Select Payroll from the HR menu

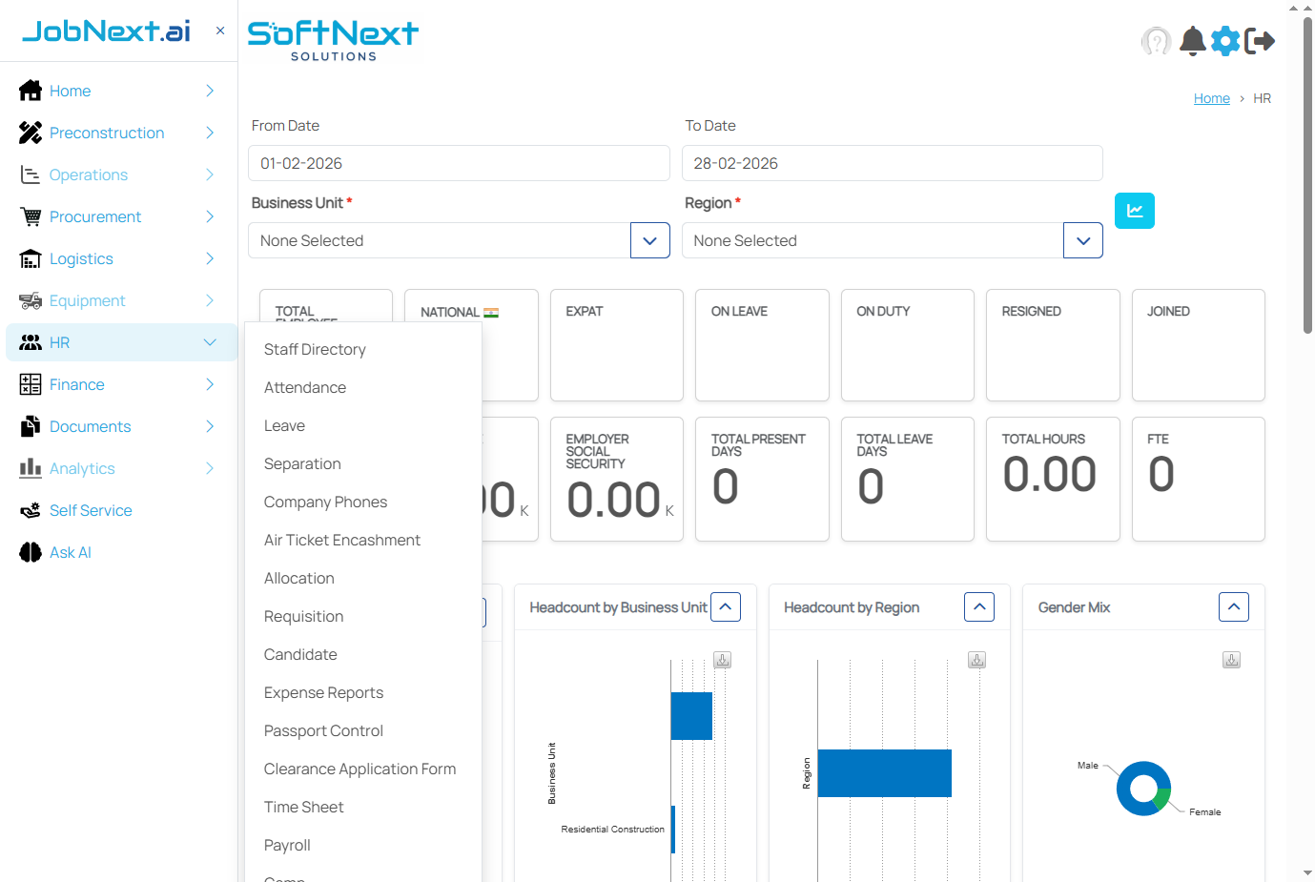pos(286,845)
